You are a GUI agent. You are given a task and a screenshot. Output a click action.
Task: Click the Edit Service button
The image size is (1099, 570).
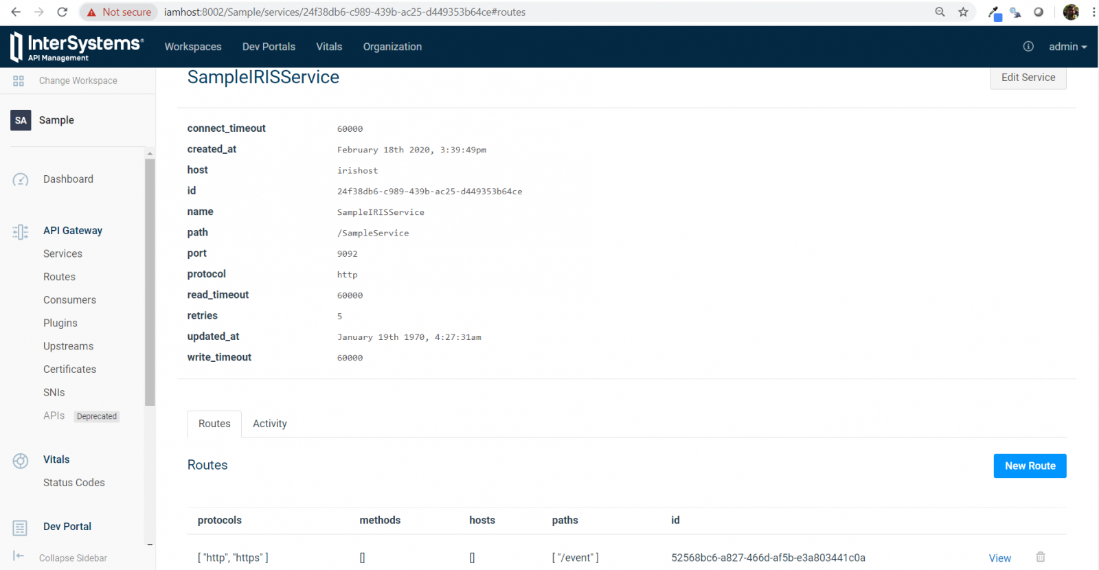[1028, 78]
